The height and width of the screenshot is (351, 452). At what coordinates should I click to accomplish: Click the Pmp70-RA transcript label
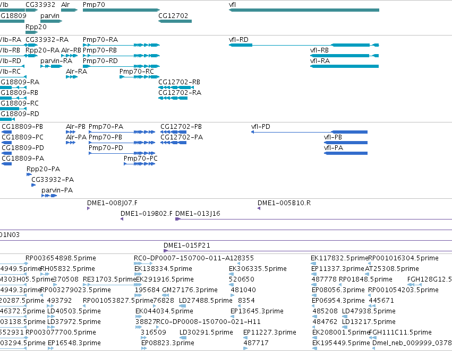(100, 40)
